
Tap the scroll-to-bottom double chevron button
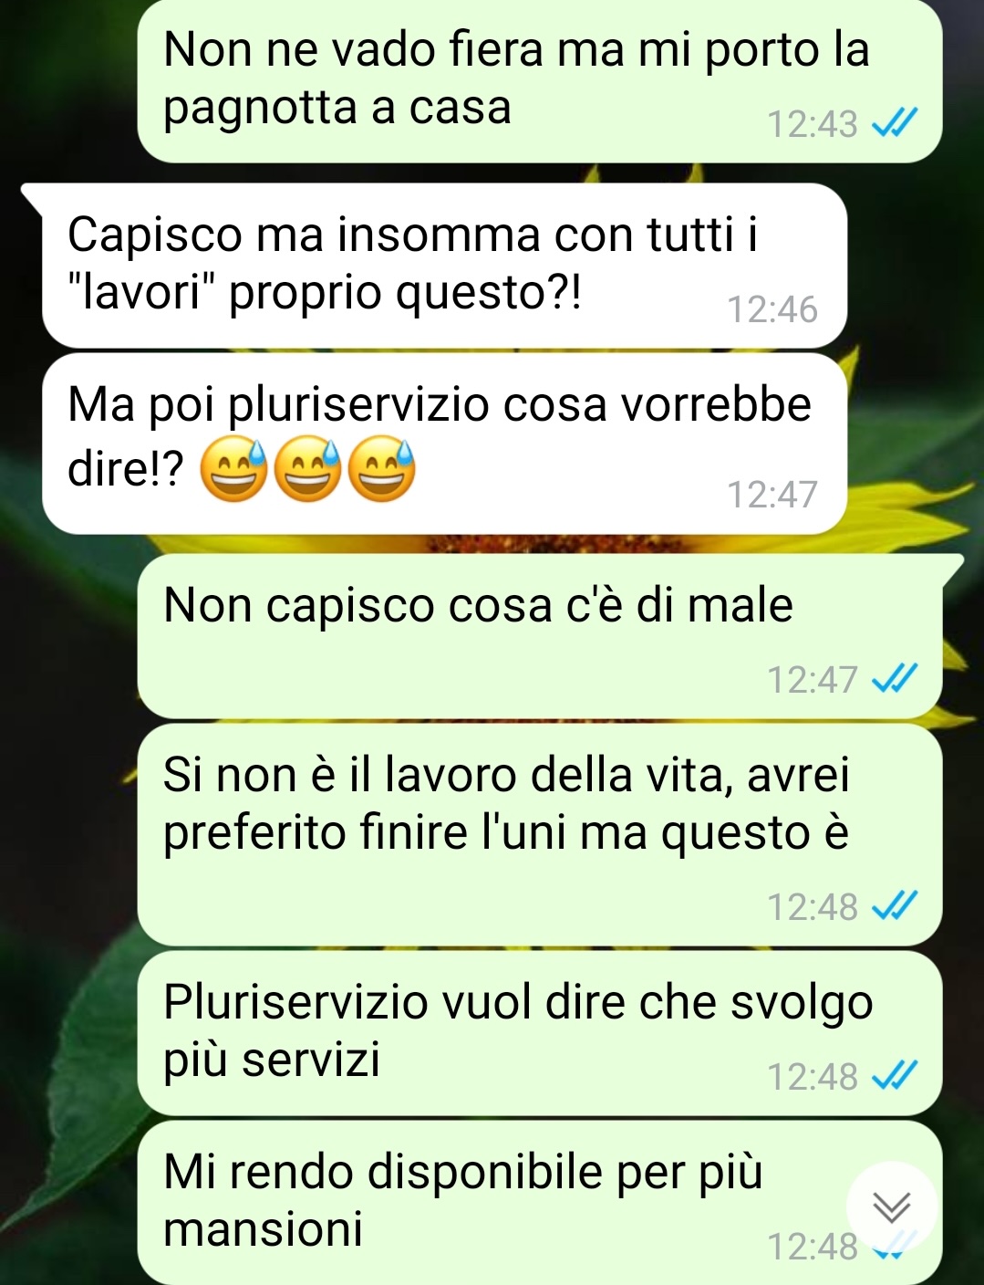[x=891, y=1207]
